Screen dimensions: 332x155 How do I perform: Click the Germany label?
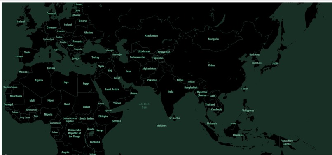tap(51, 28)
